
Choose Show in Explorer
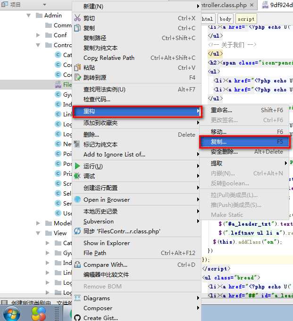coord(137,243)
